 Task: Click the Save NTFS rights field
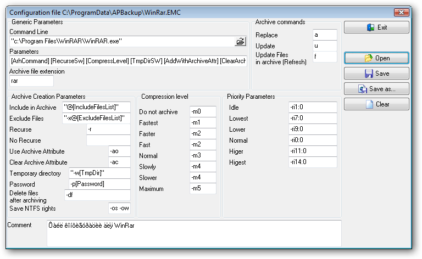[119, 208]
